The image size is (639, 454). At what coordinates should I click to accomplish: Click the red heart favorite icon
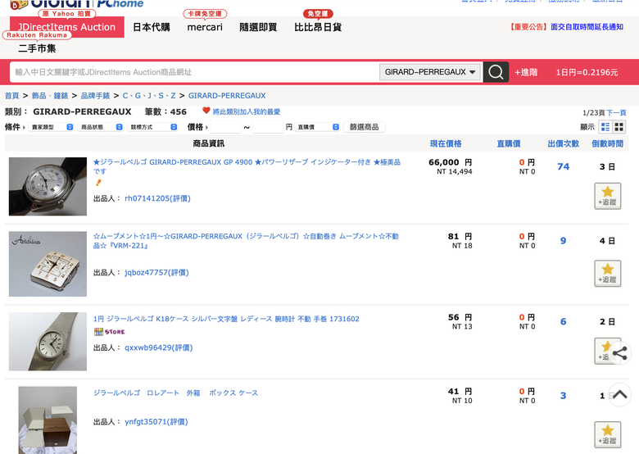206,111
